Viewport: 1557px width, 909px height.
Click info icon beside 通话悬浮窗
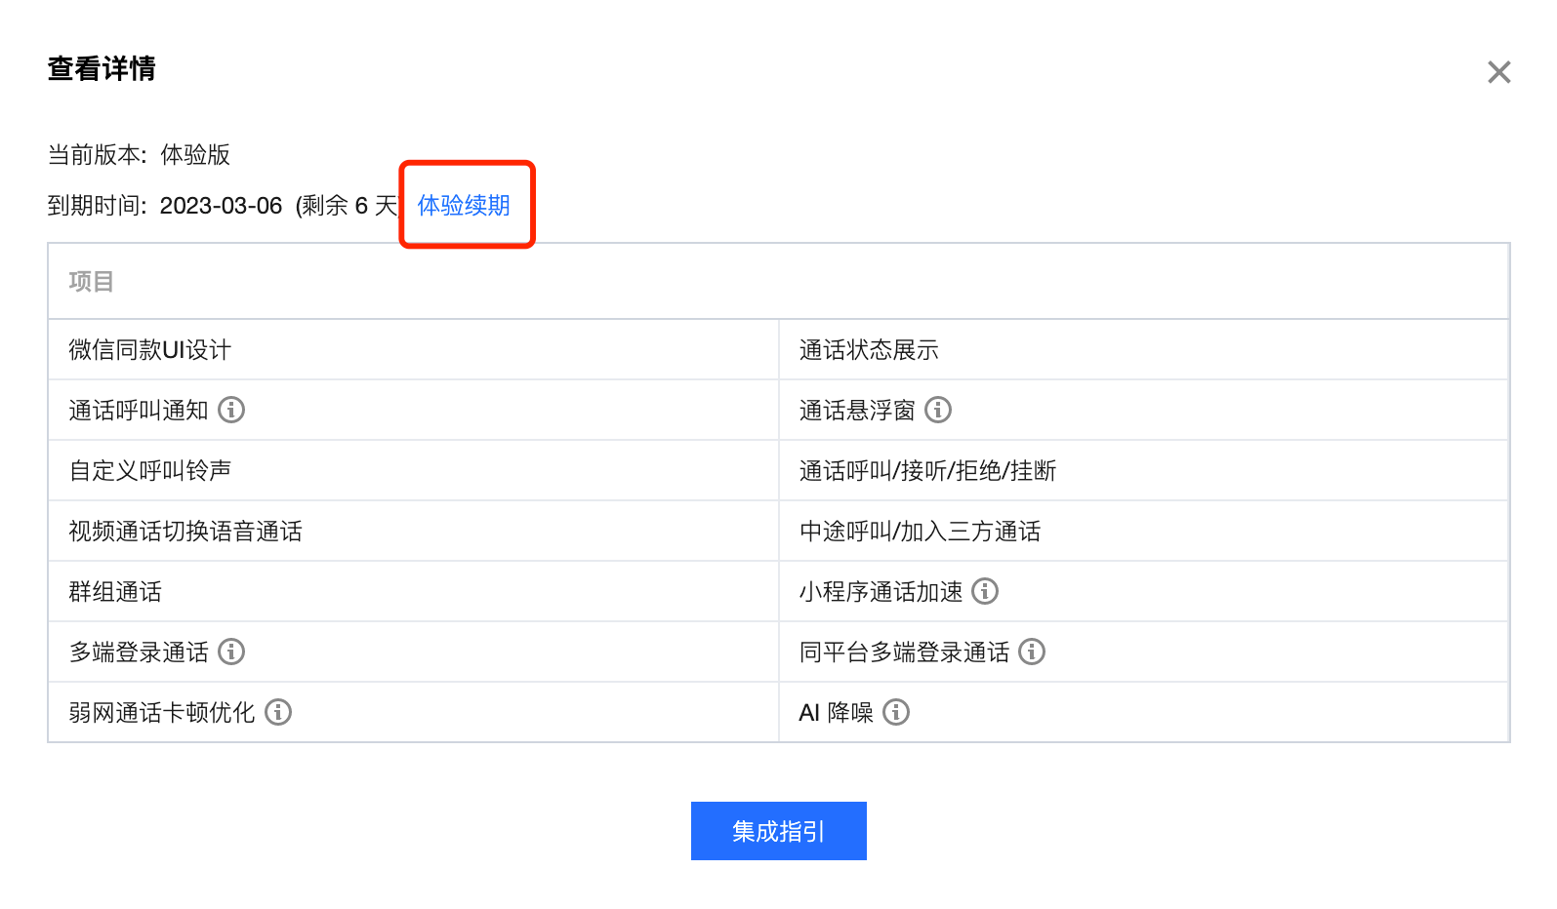(938, 410)
